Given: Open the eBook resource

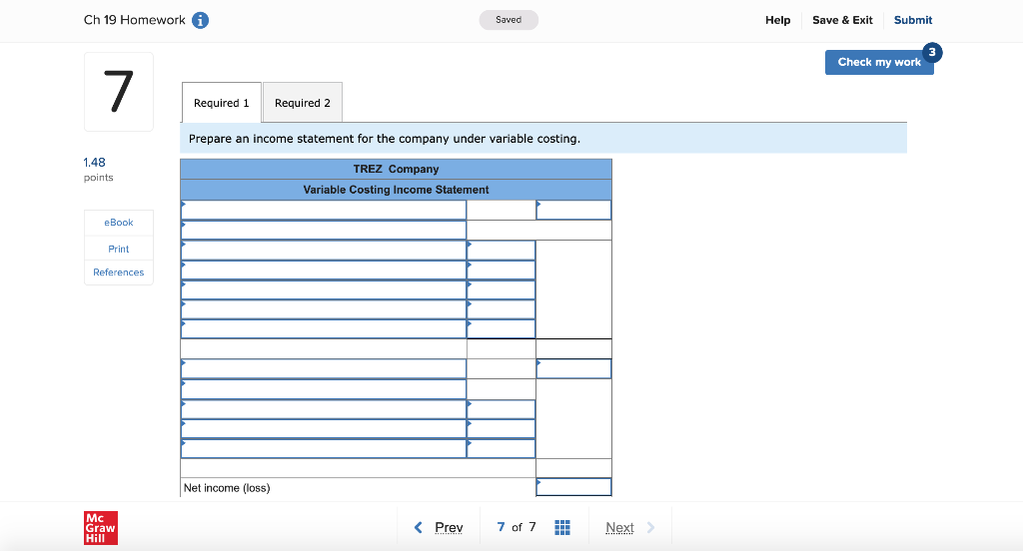Looking at the screenshot, I should (119, 223).
